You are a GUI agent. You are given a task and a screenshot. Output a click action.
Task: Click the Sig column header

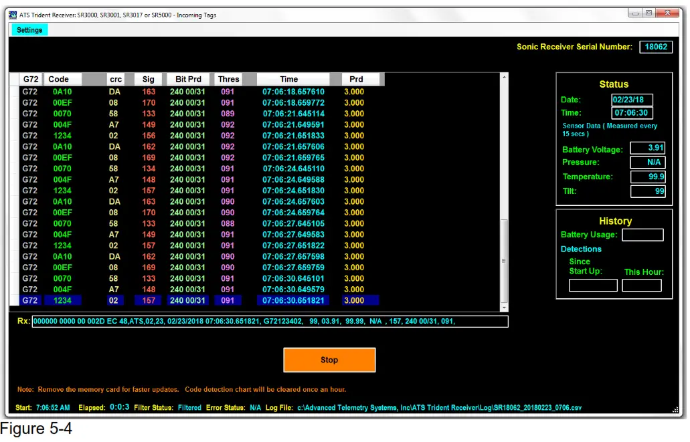pyautogui.click(x=149, y=79)
